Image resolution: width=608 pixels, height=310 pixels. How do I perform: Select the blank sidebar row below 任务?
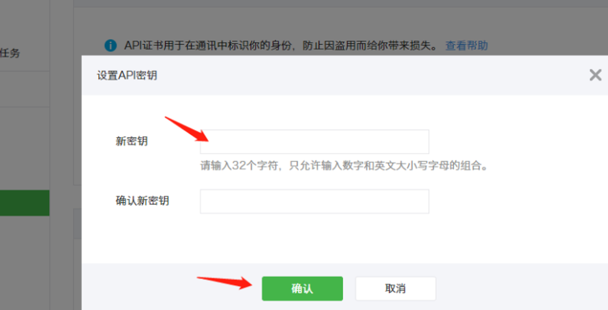[x=25, y=89]
